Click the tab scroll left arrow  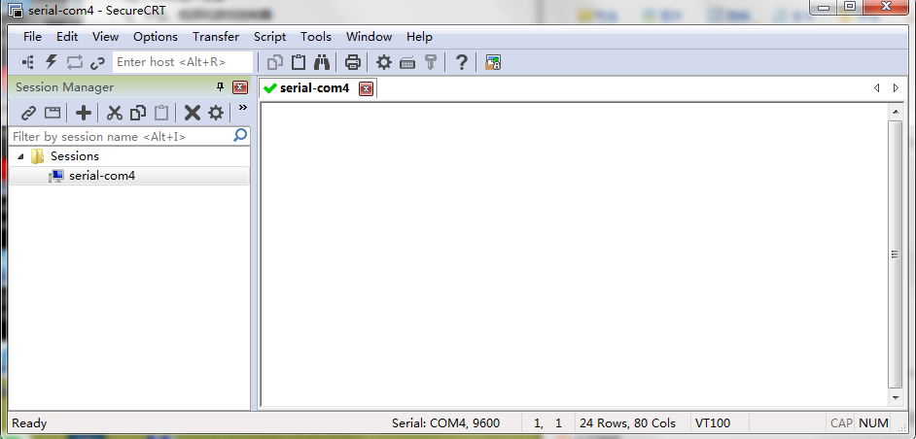point(876,88)
